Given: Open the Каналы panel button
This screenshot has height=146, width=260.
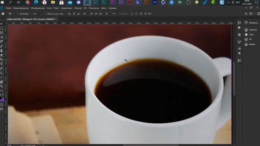Looking at the screenshot, I should [250, 44].
